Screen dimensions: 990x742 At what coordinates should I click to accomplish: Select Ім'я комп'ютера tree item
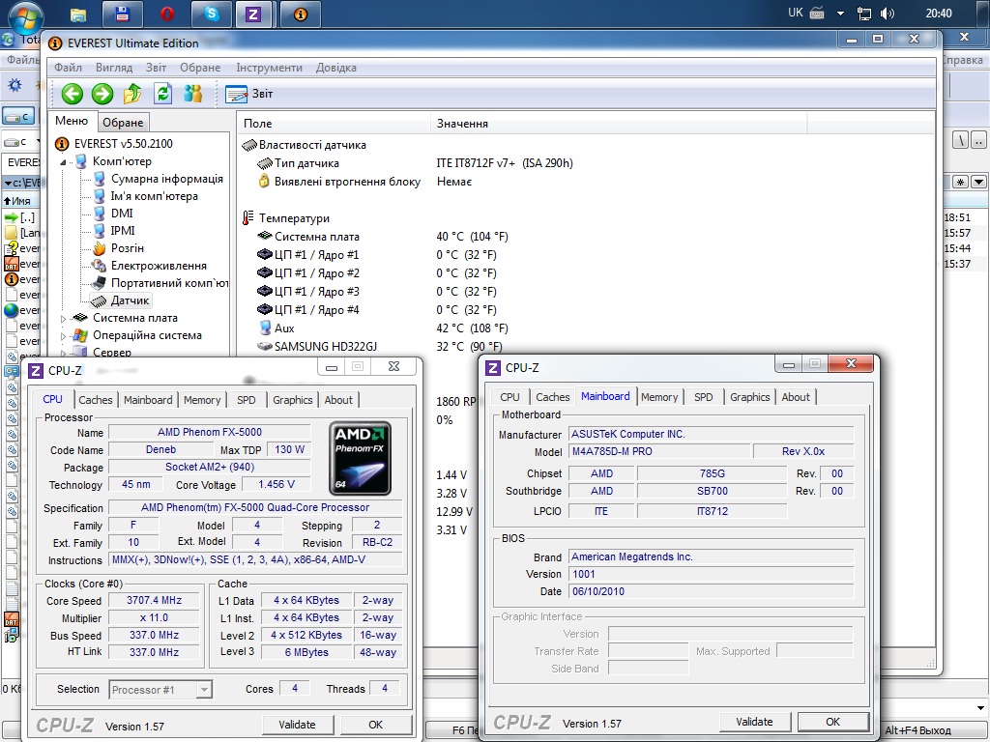point(154,196)
